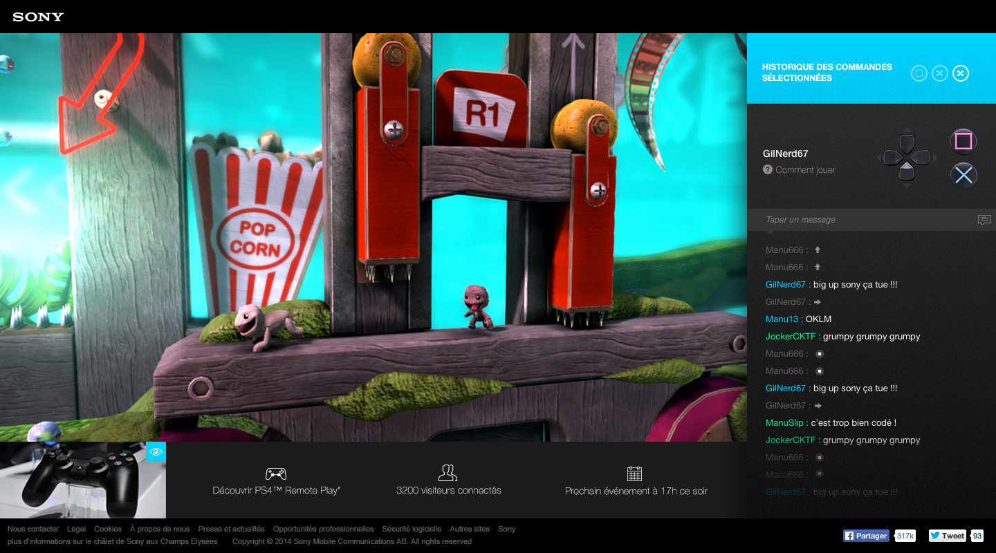Open the Nous contacter footer link
The image size is (996, 553).
point(33,529)
